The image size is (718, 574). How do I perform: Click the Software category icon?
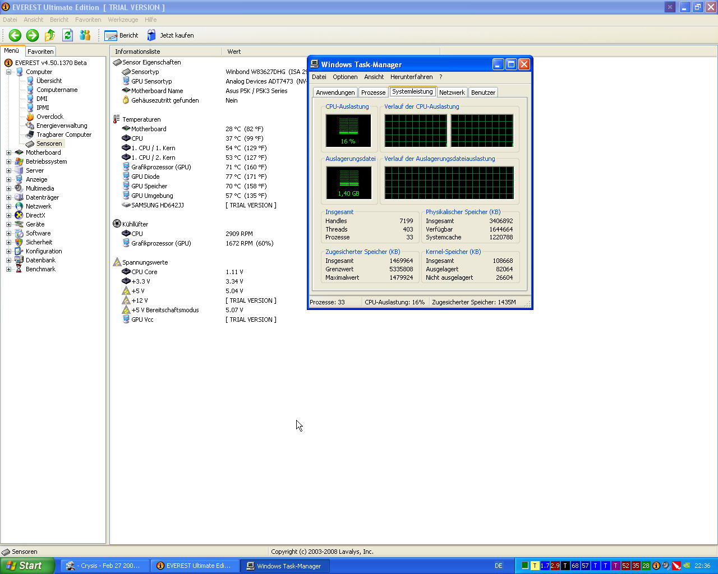click(19, 233)
